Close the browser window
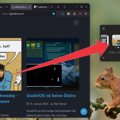The width and height of the screenshot is (120, 120). [x=86, y=7]
